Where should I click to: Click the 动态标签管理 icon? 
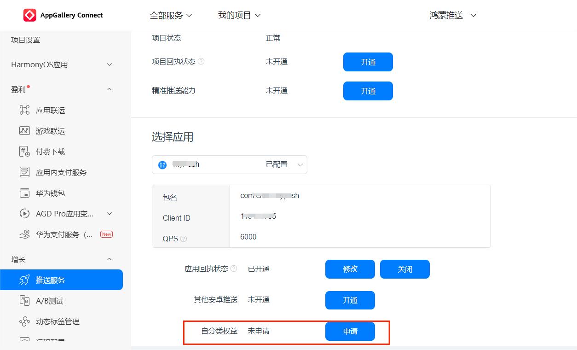tap(24, 321)
